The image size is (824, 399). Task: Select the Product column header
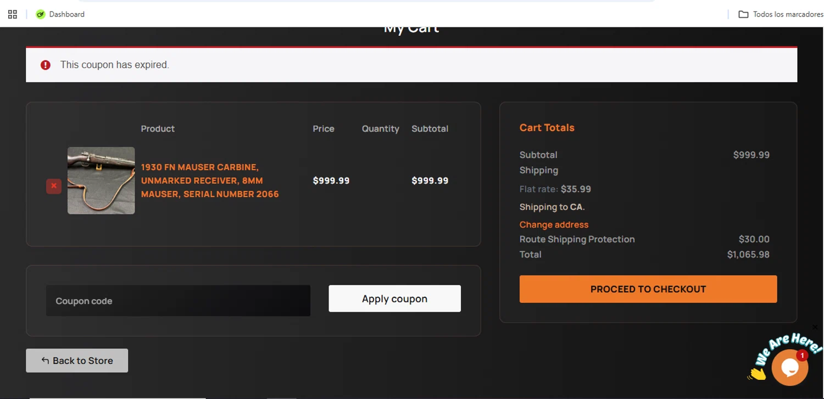pyautogui.click(x=158, y=128)
